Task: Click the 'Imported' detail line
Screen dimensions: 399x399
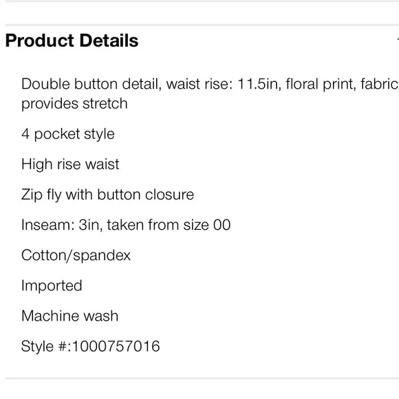Action: pyautogui.click(x=52, y=285)
